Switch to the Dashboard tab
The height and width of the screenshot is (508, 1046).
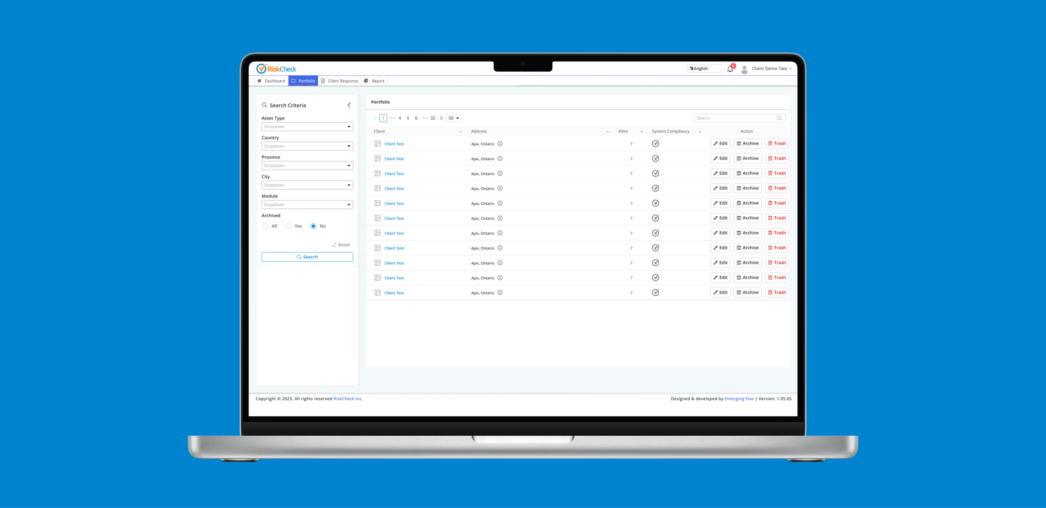pyautogui.click(x=271, y=81)
